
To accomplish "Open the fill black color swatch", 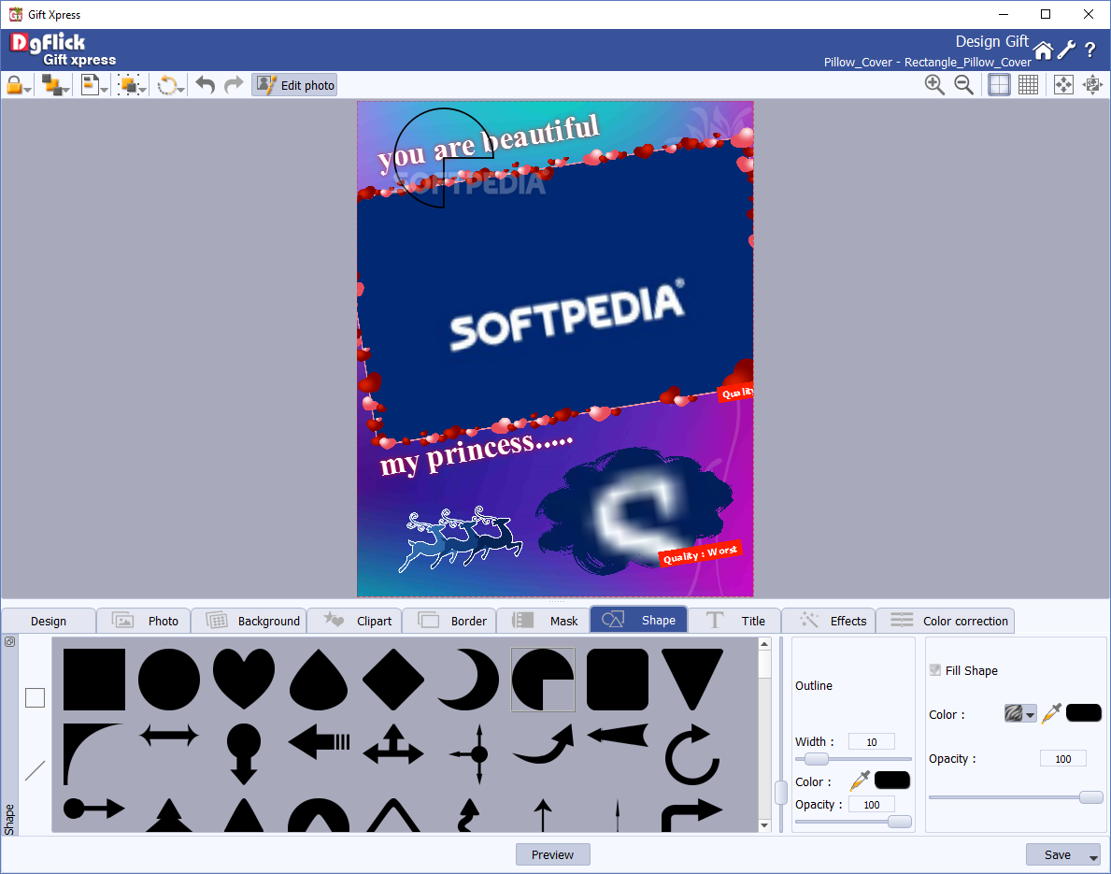I will coord(1083,713).
